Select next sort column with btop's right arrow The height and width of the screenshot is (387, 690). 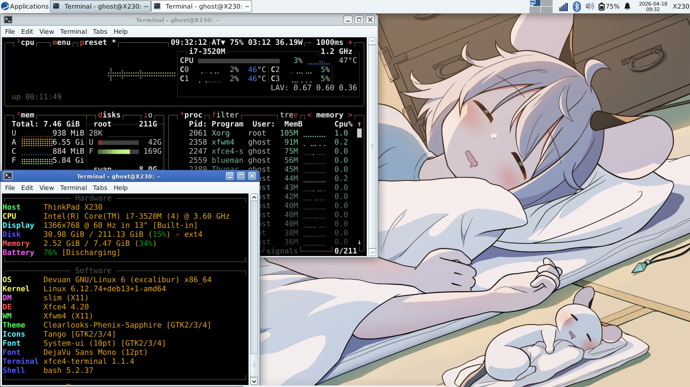351,115
